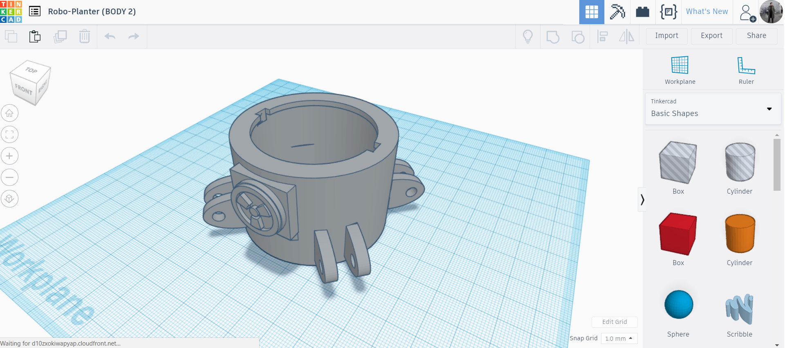The image size is (785, 348).
Task: Click the Duplicate and repeat icon
Action: (x=60, y=36)
